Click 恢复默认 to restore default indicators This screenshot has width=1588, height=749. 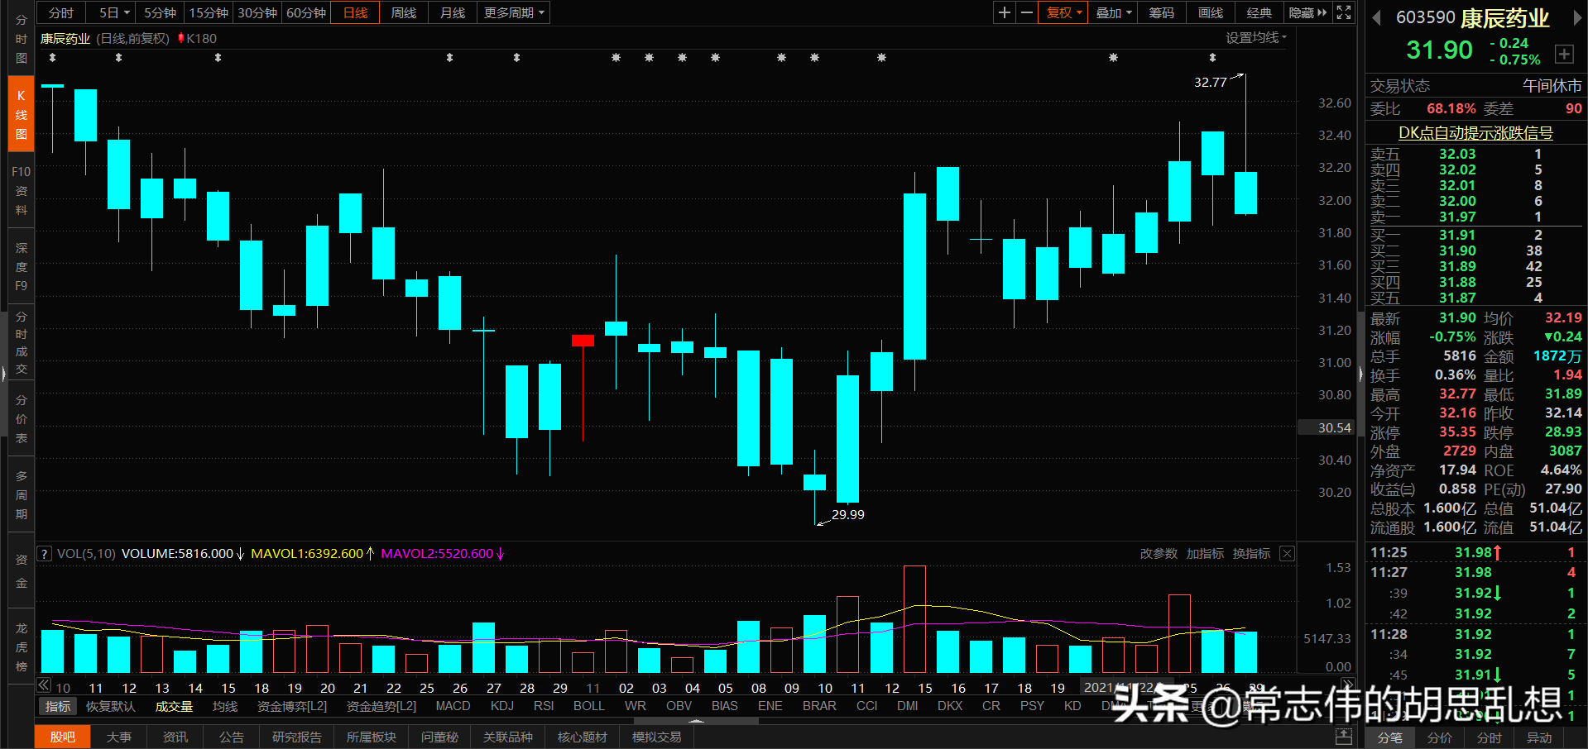109,706
